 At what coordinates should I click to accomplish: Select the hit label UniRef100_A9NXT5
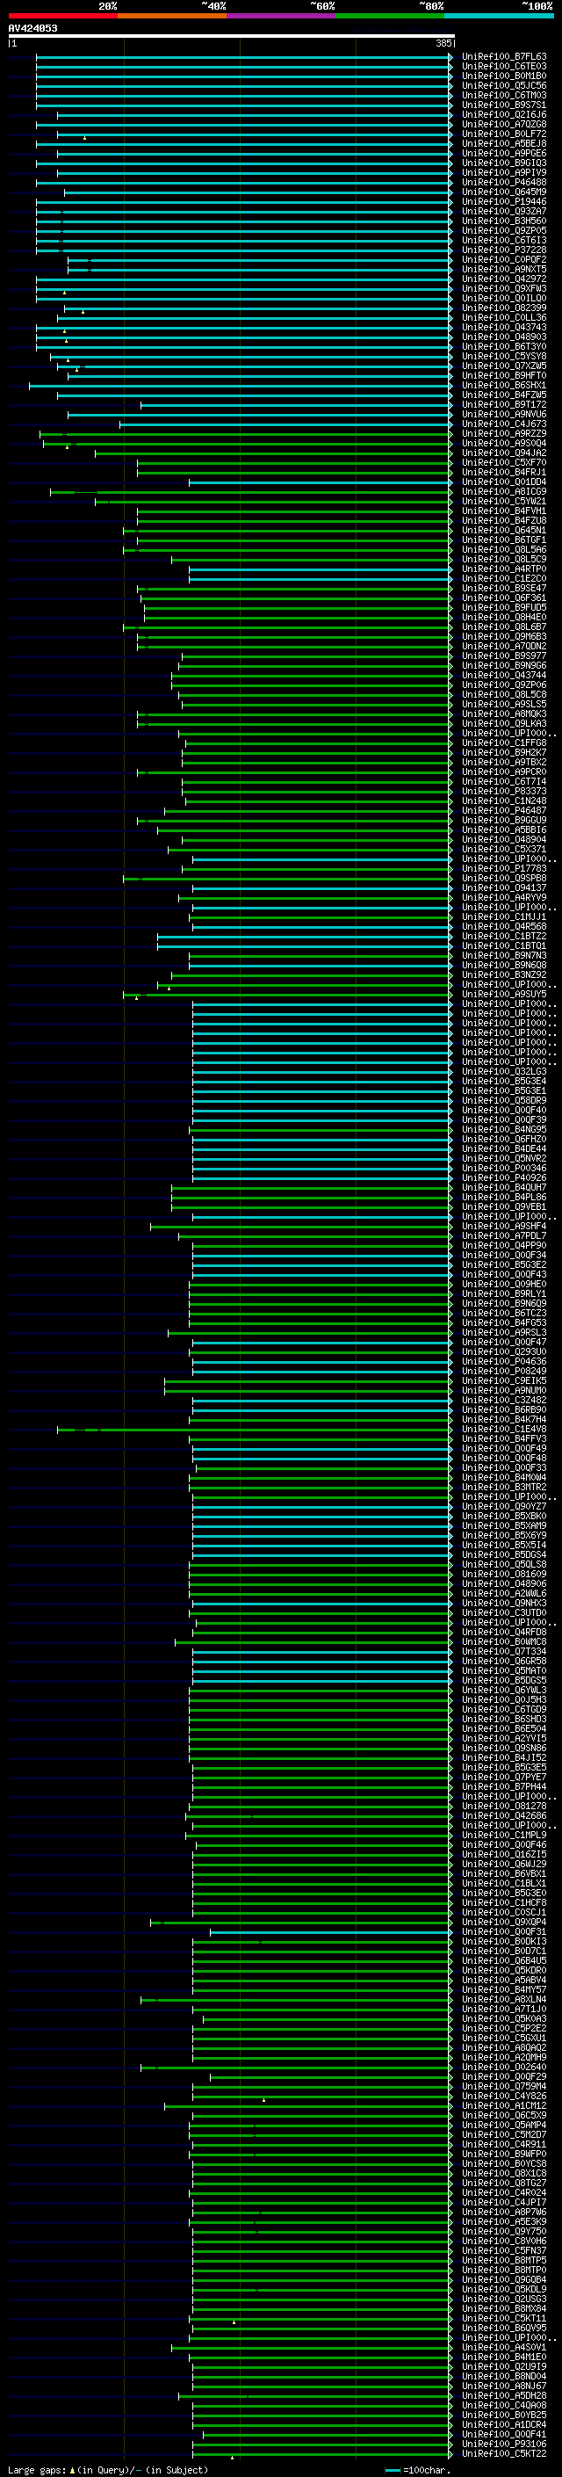point(503,269)
